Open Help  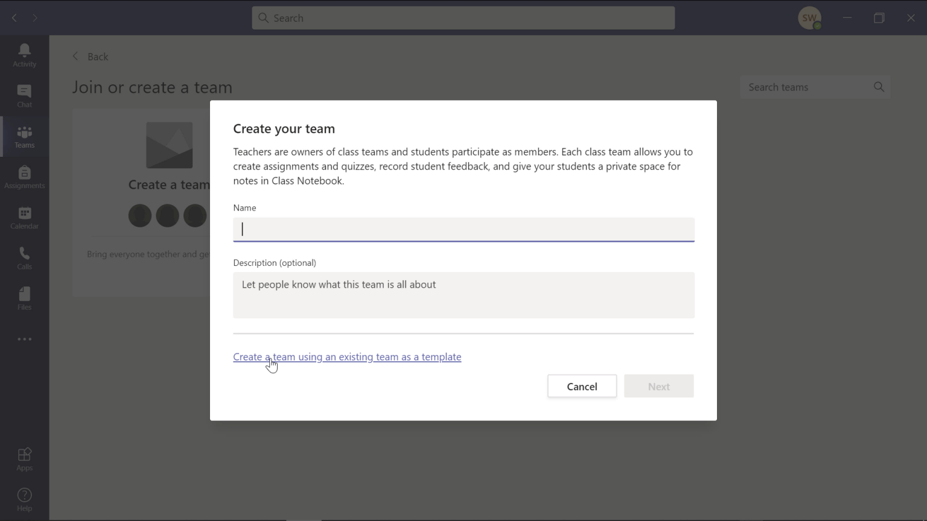point(24,499)
